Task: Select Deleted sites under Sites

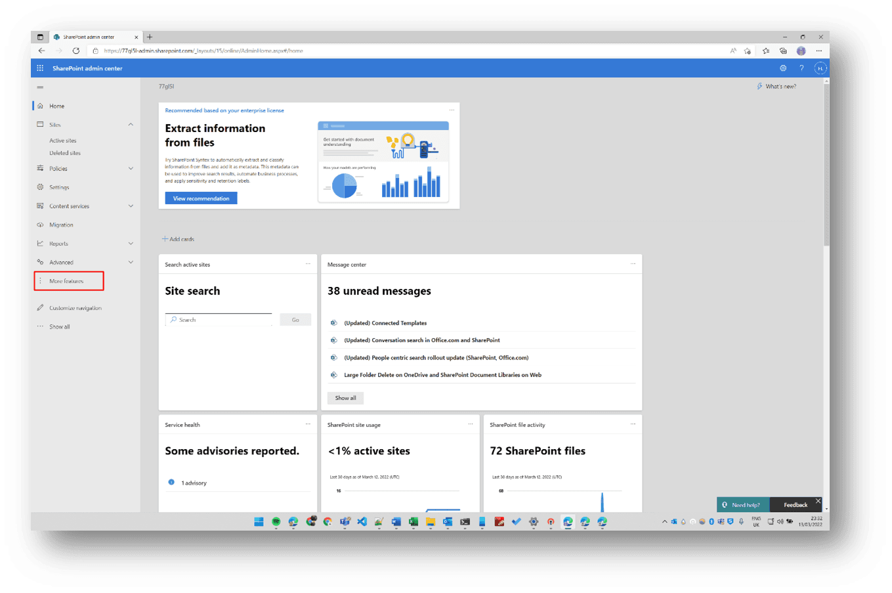Action: [65, 153]
